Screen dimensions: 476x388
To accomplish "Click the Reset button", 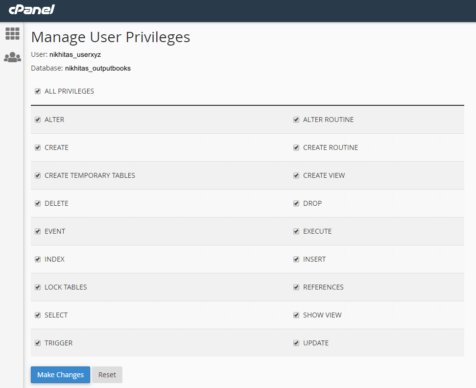I will [107, 375].
